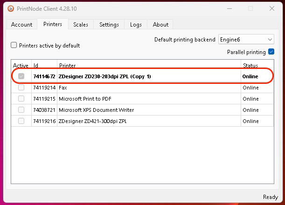Open the Scales tab
The image size is (285, 205).
coord(81,24)
